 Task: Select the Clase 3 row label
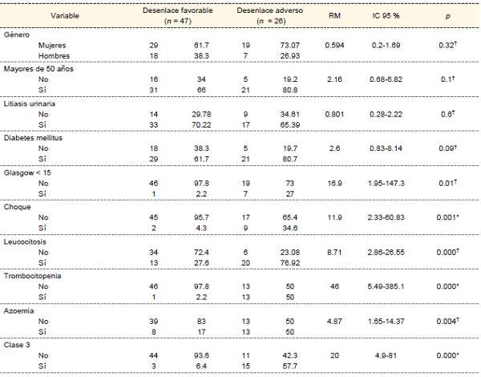pos(19,343)
